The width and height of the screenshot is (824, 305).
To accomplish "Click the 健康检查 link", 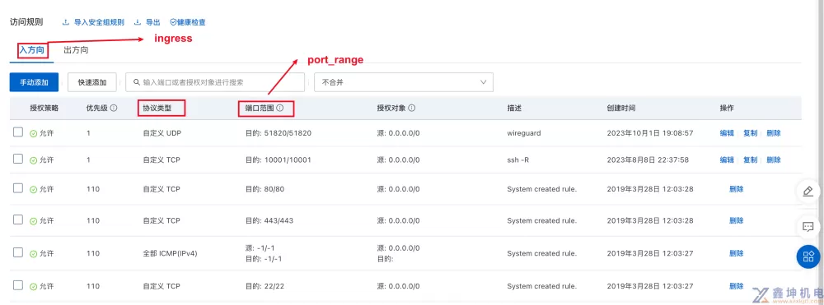I will 191,22.
